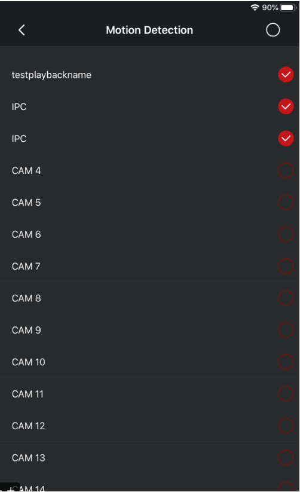Tap the CAM 10 row label

point(29,362)
